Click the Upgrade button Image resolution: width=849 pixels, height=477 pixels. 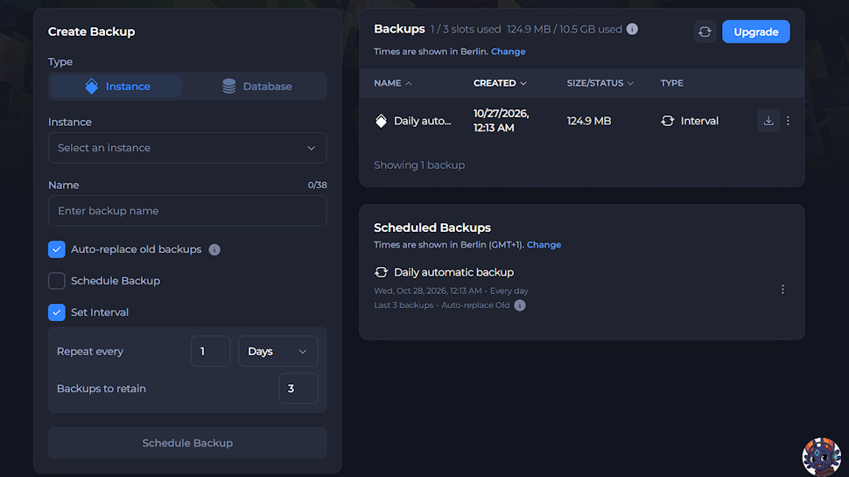point(756,32)
